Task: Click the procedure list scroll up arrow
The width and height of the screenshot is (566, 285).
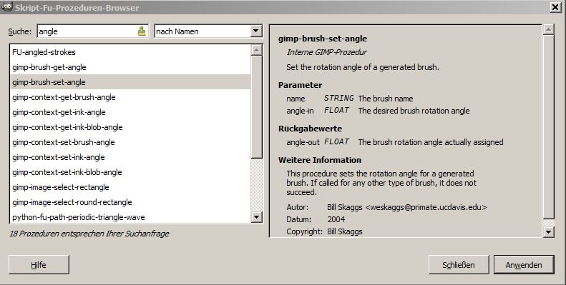Action: [x=256, y=50]
